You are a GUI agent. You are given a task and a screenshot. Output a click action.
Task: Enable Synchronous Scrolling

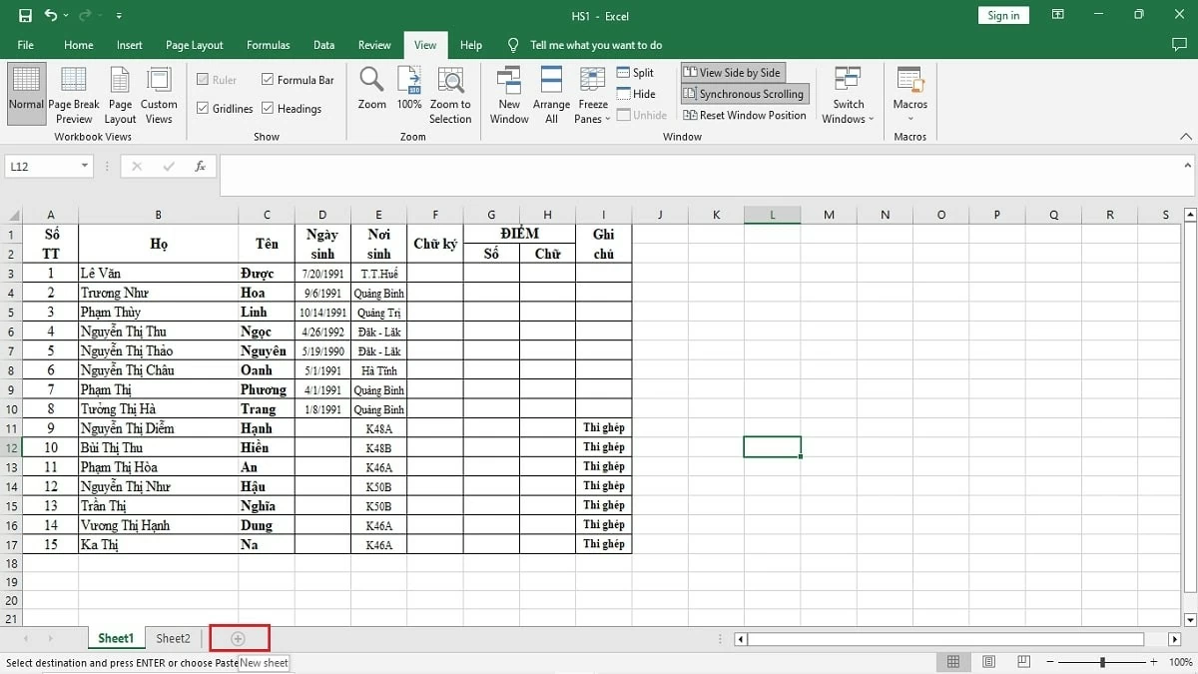coord(744,93)
